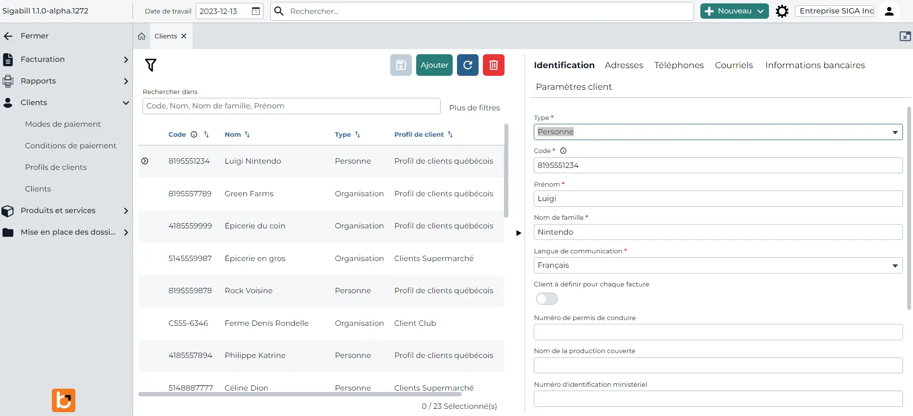Open Profils de clients menu item
913x416 pixels.
pyautogui.click(x=56, y=167)
